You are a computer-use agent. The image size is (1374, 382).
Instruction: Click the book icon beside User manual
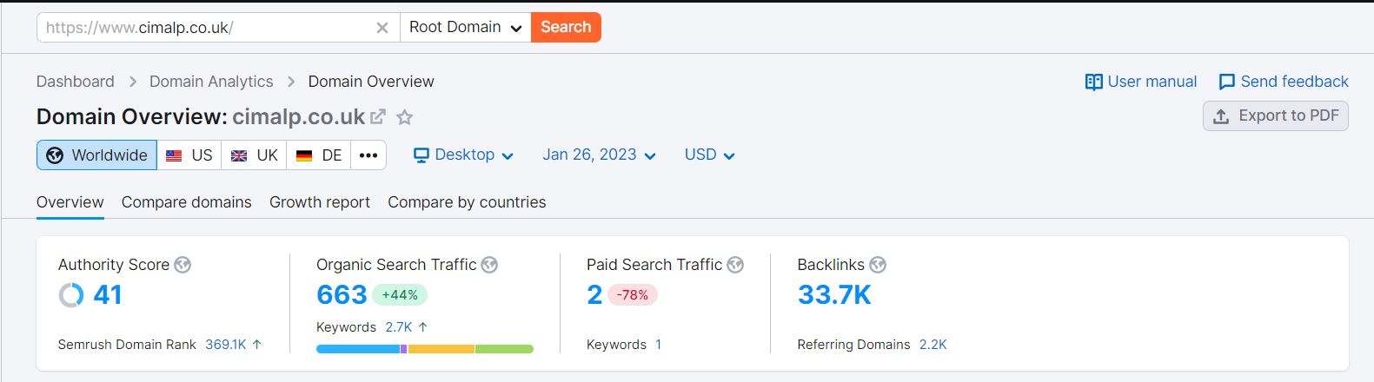(1093, 82)
